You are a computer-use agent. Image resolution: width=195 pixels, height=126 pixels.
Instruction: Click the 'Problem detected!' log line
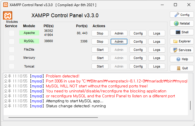pos(63,76)
